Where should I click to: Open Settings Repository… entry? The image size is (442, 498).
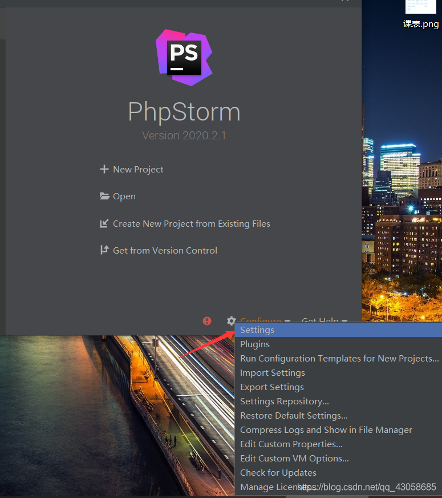pos(338,401)
